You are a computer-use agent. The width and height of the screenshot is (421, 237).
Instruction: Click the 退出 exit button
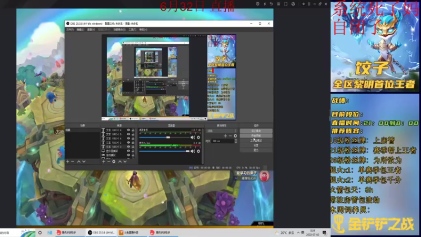click(x=256, y=150)
